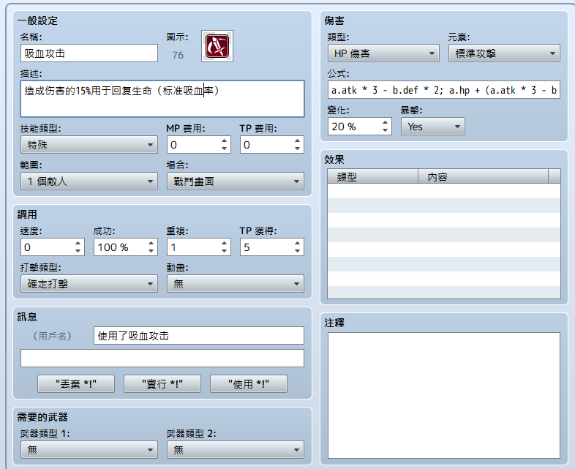Open the 暴擊 critical dropdown showing Yes

(433, 127)
